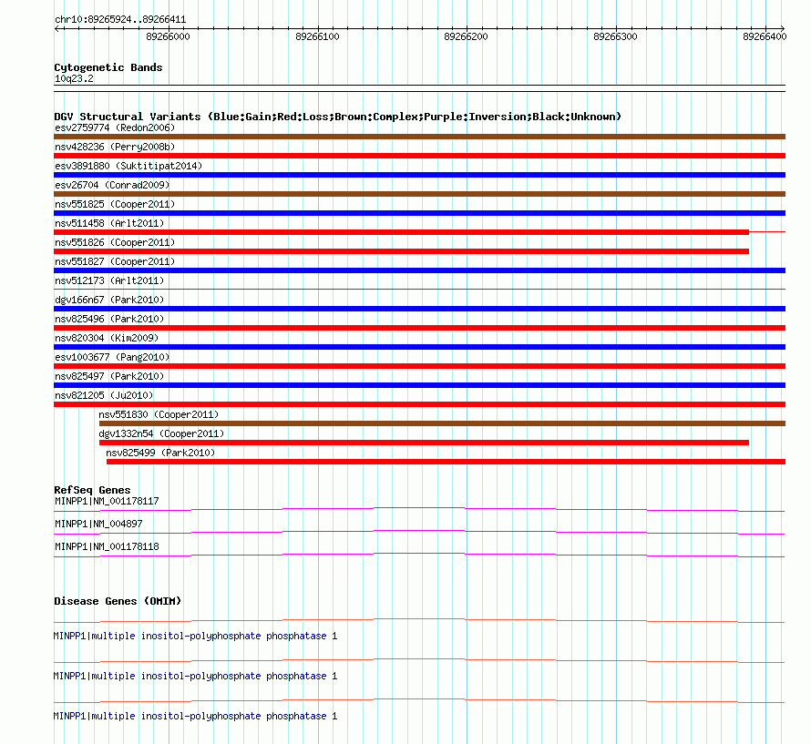This screenshot has width=811, height=744.
Task: Click the esv1003677 (Pang2010) label
Action: 112,357
